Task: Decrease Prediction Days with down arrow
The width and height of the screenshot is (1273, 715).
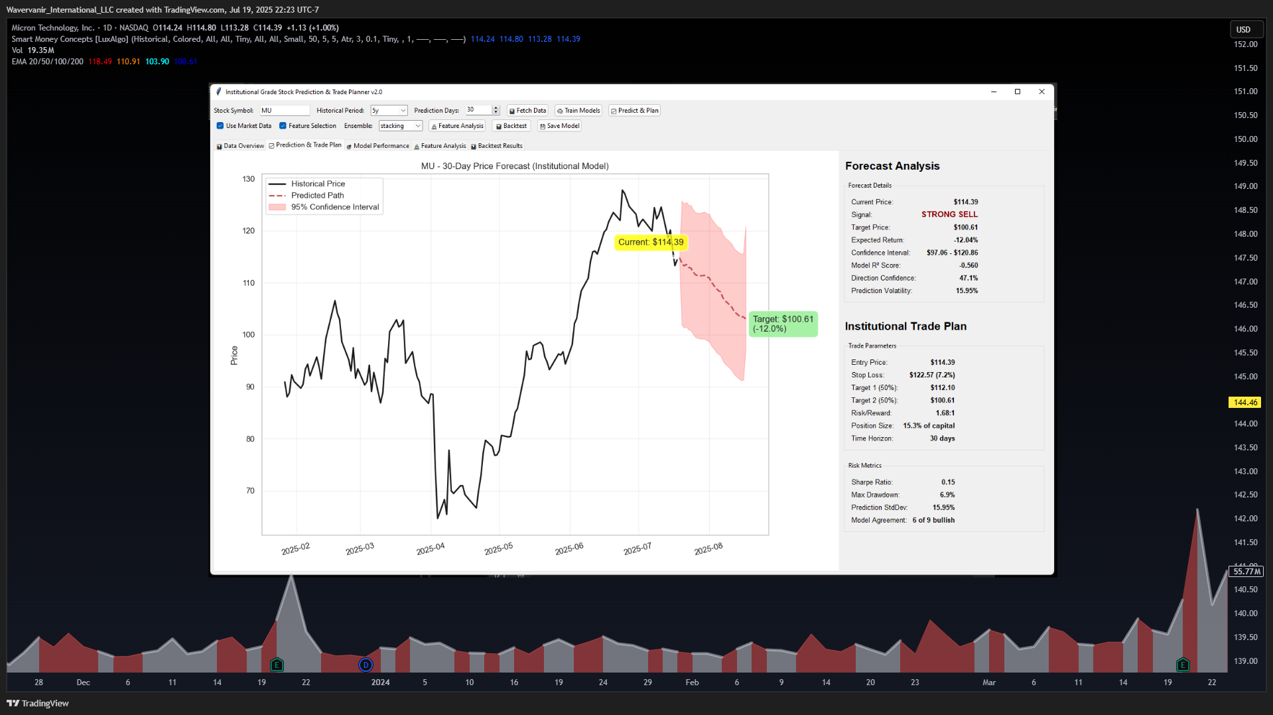Action: [x=496, y=113]
